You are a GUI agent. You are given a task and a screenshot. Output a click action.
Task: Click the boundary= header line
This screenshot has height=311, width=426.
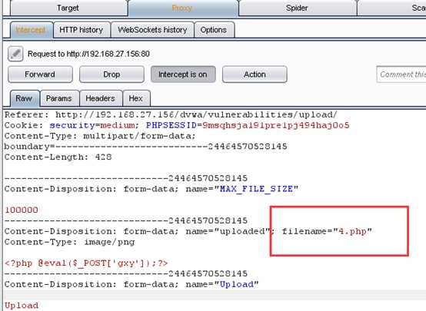click(x=145, y=147)
